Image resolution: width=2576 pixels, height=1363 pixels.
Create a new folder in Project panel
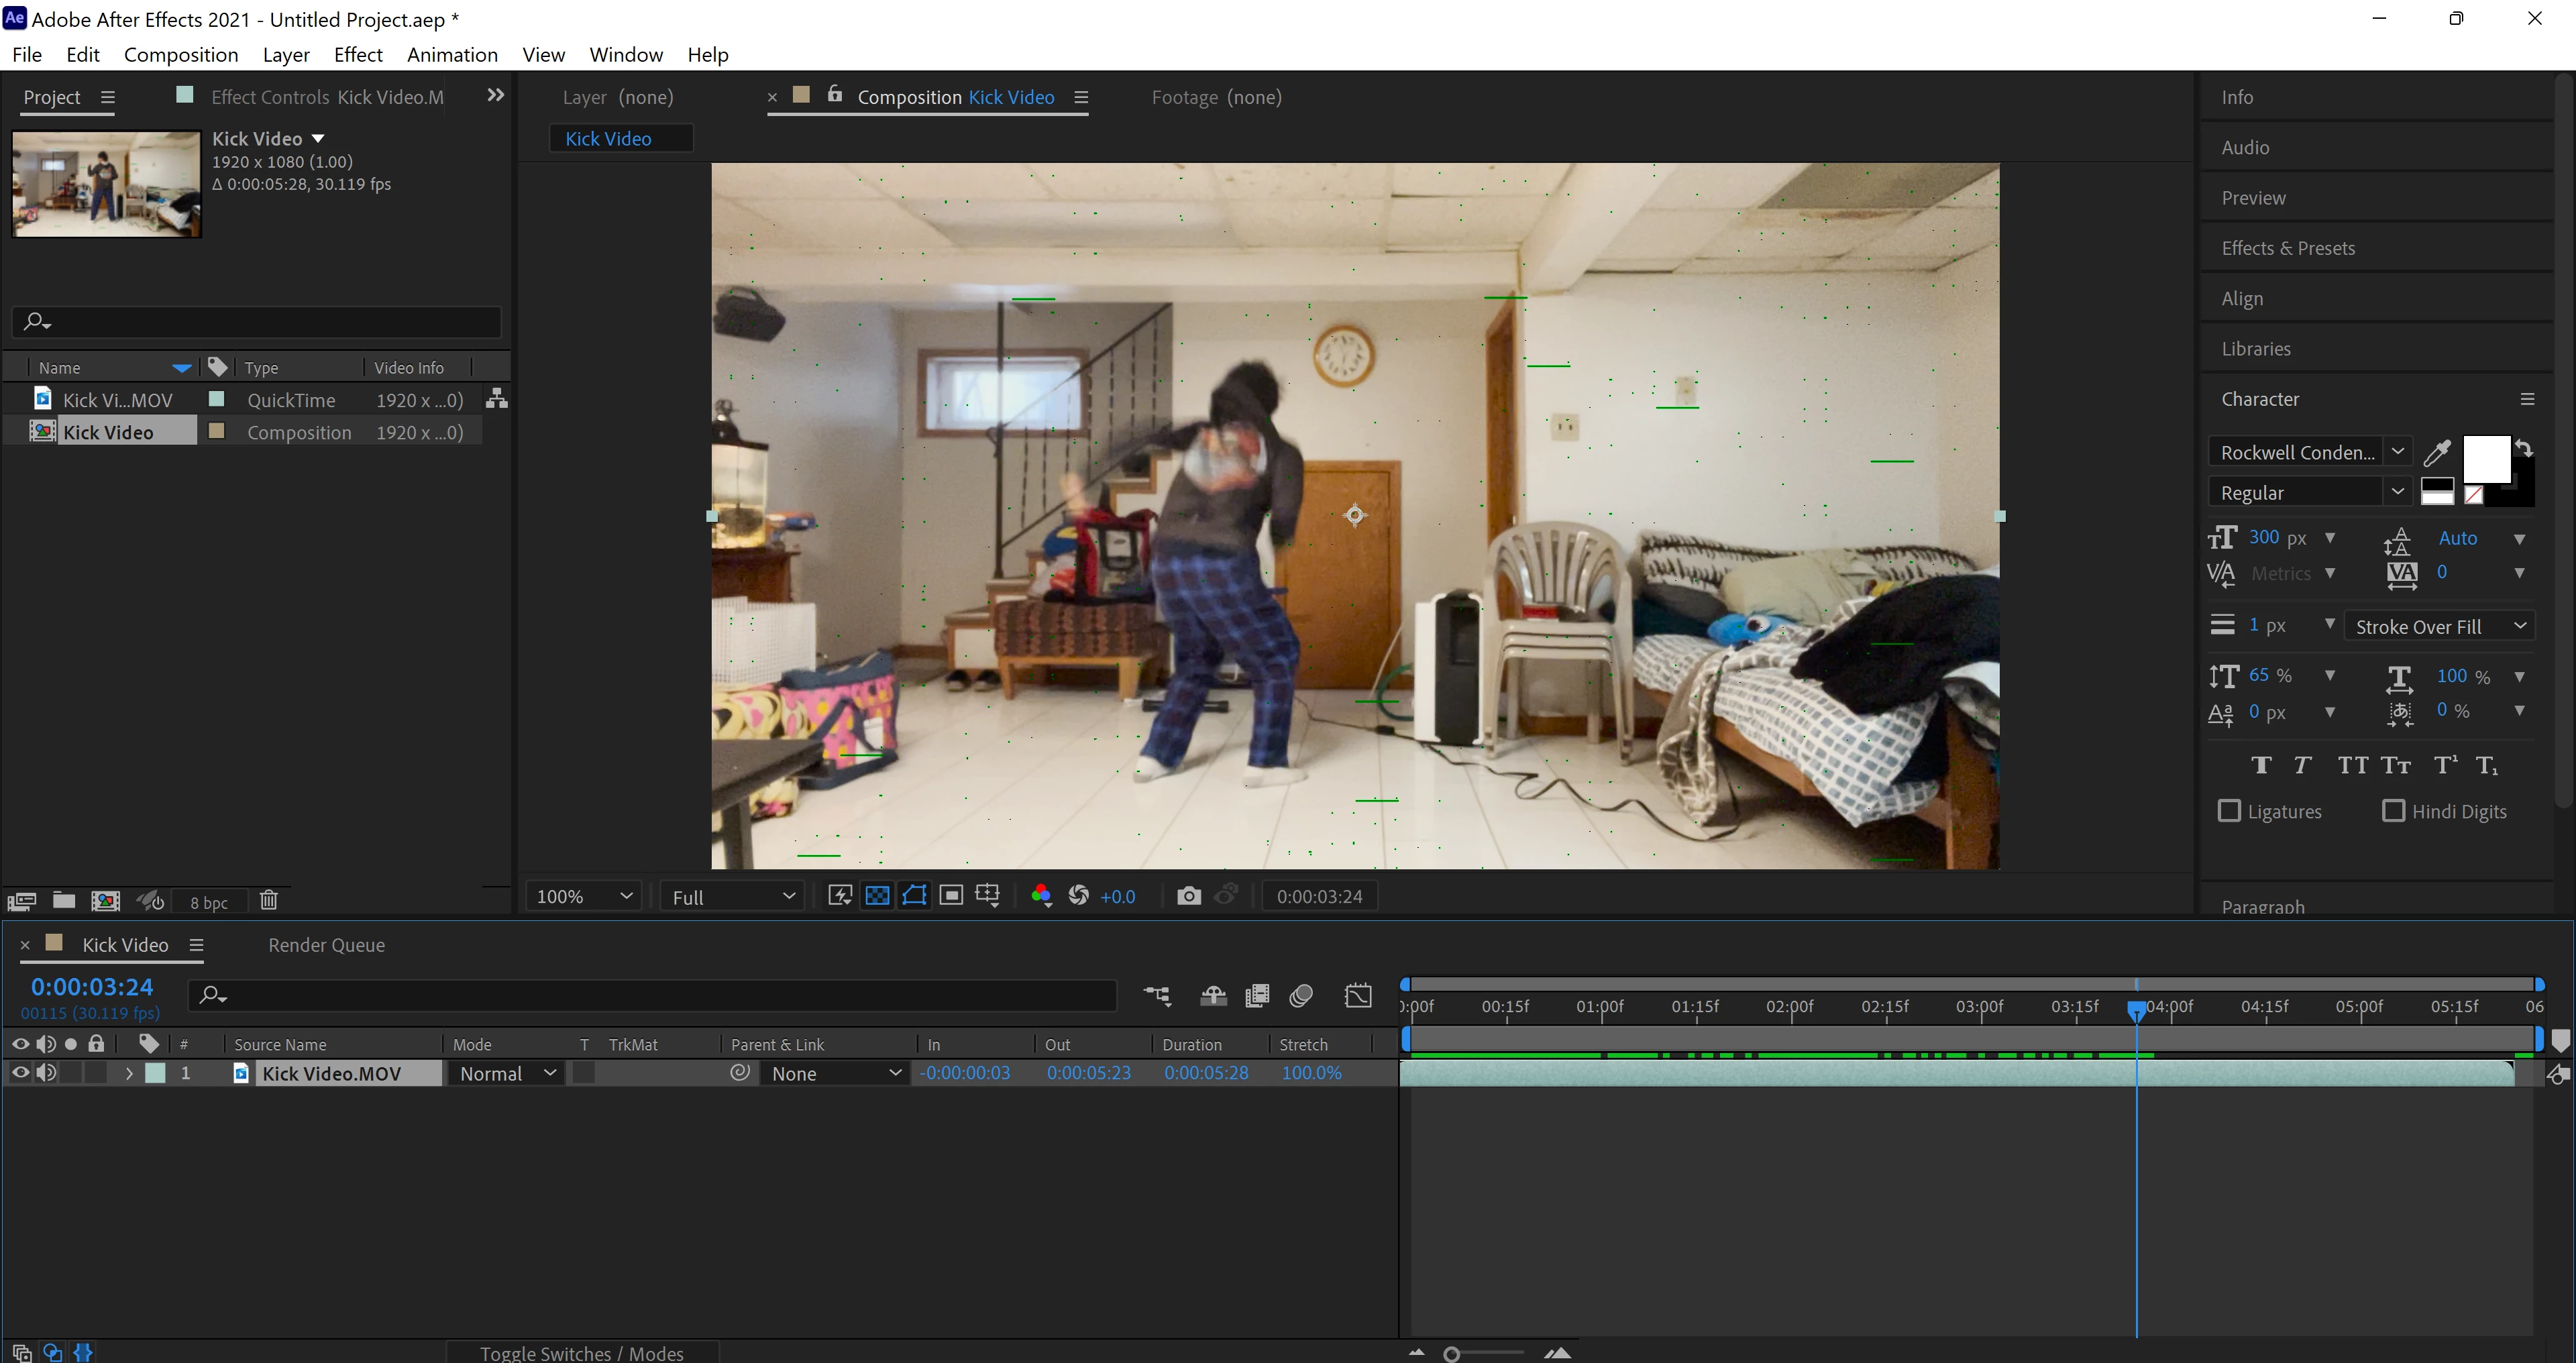tap(64, 901)
